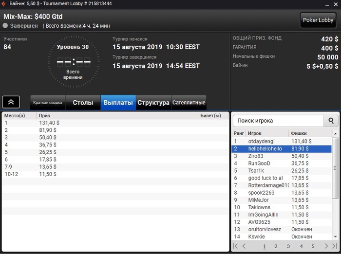Go to page 4 of players
The image size is (341, 254).
[x=301, y=246]
